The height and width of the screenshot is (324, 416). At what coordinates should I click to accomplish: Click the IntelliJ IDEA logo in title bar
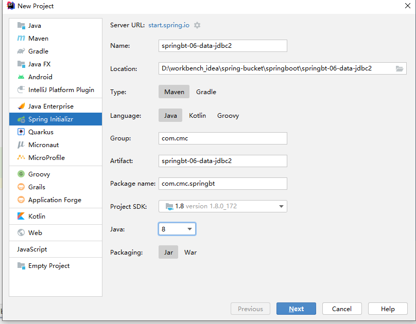[x=11, y=6]
